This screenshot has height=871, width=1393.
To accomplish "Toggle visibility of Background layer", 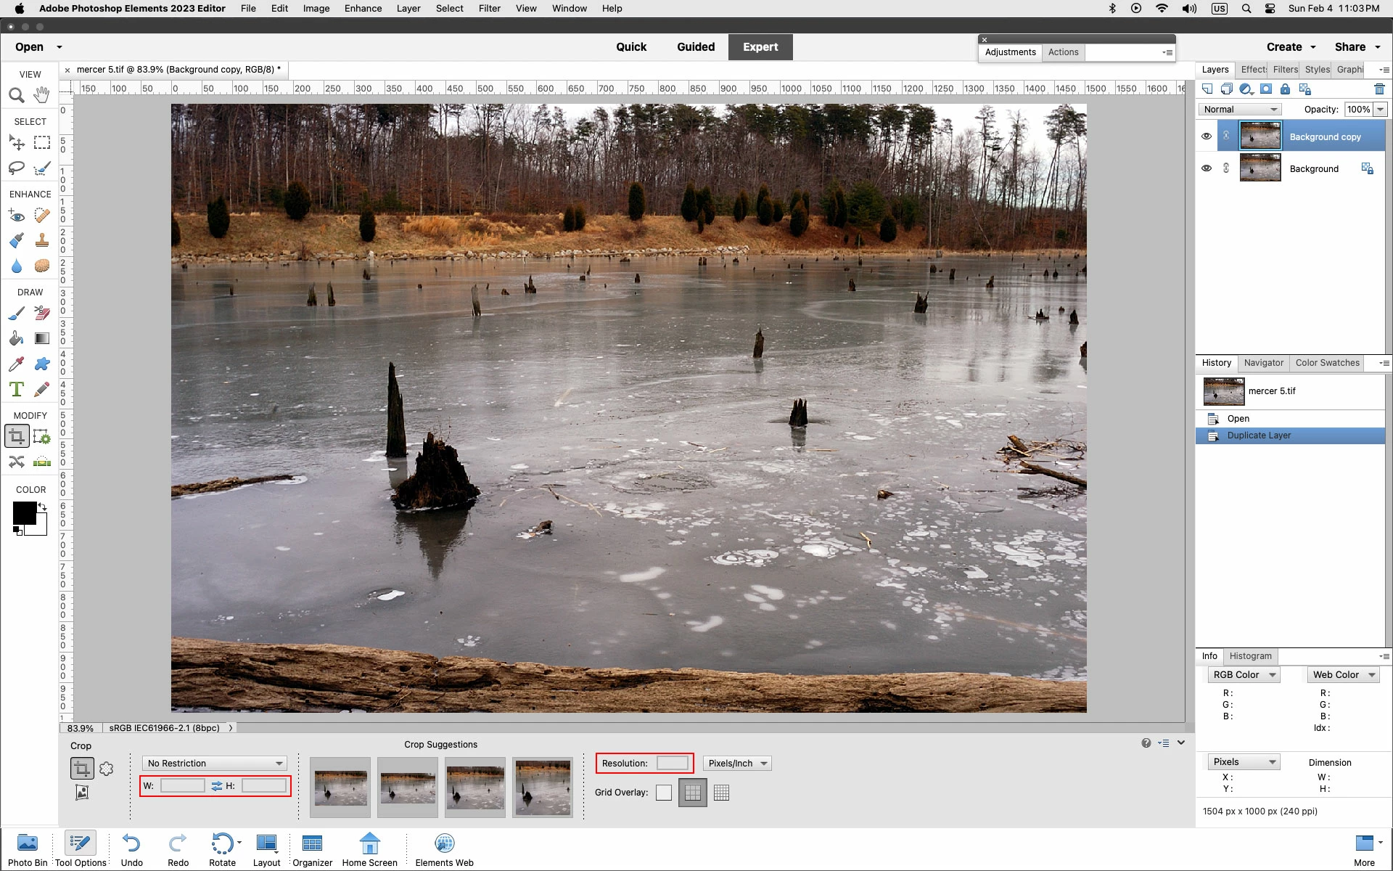I will [x=1206, y=168].
